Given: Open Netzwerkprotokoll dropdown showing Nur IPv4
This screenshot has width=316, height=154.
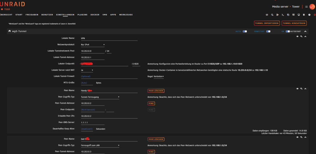Looking at the screenshot, I should [x=93, y=45].
